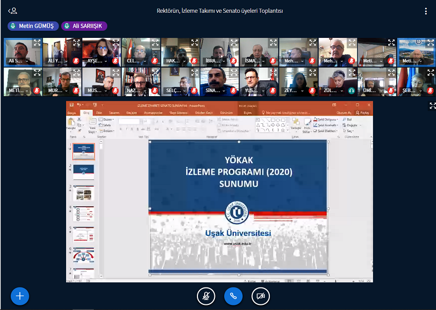Leave audio using the phone button
Viewport: 436px width, 310px height.
(x=233, y=296)
